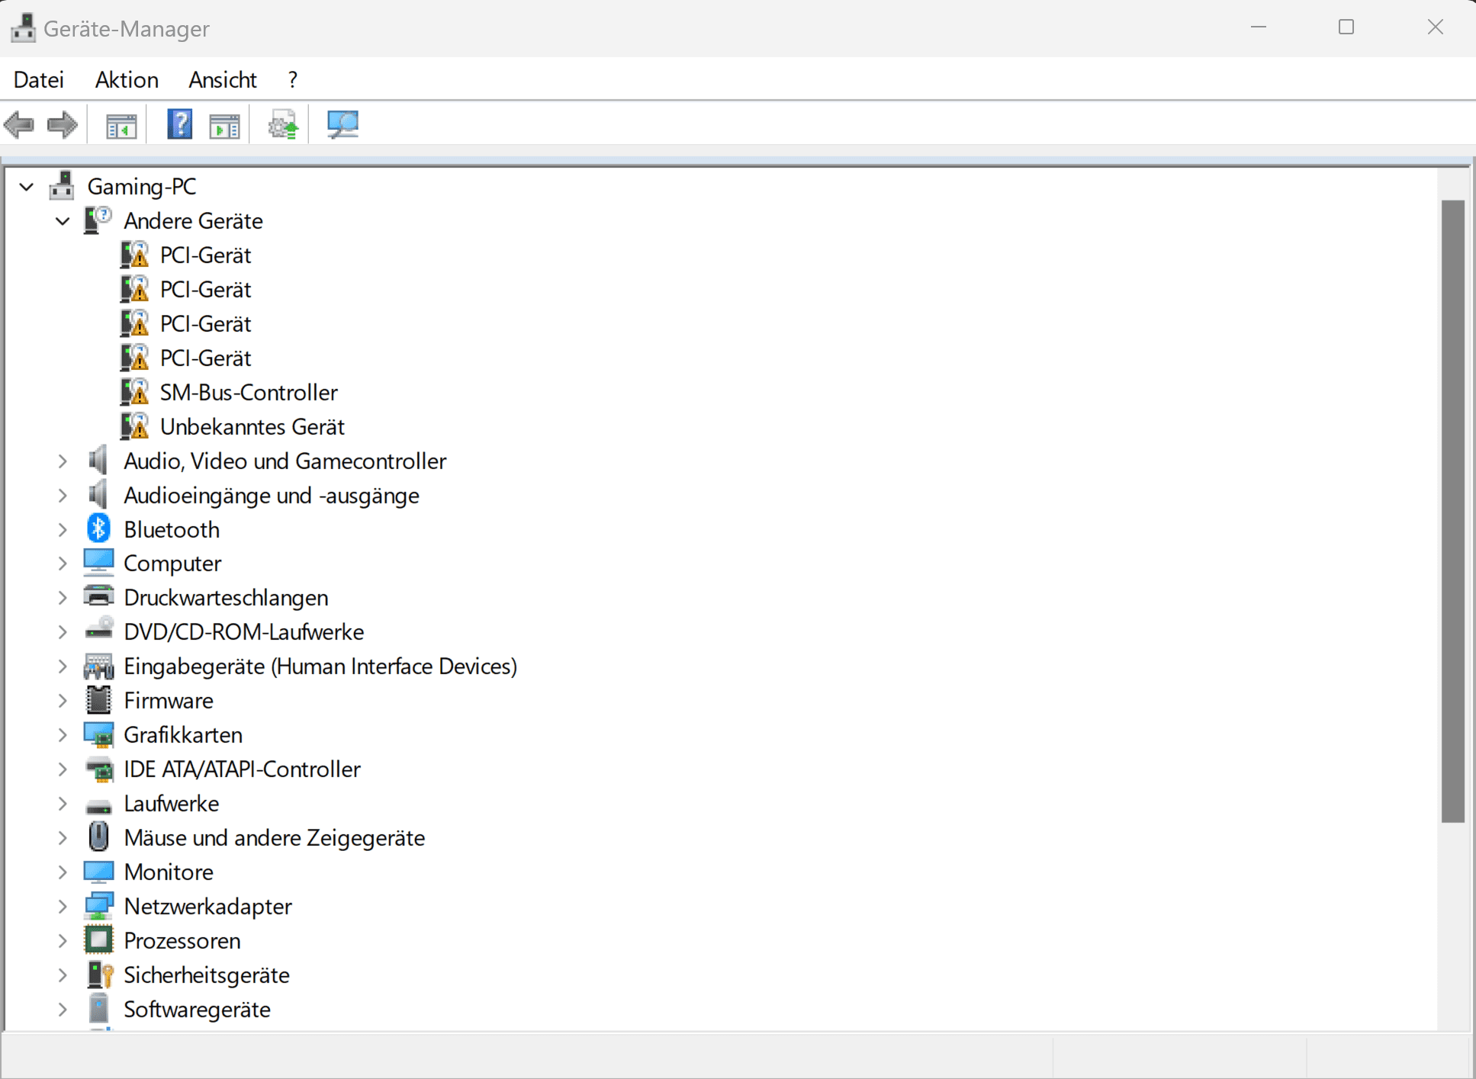Click the blue Help question mark icon
Viewport: 1476px width, 1079px height.
click(x=179, y=124)
